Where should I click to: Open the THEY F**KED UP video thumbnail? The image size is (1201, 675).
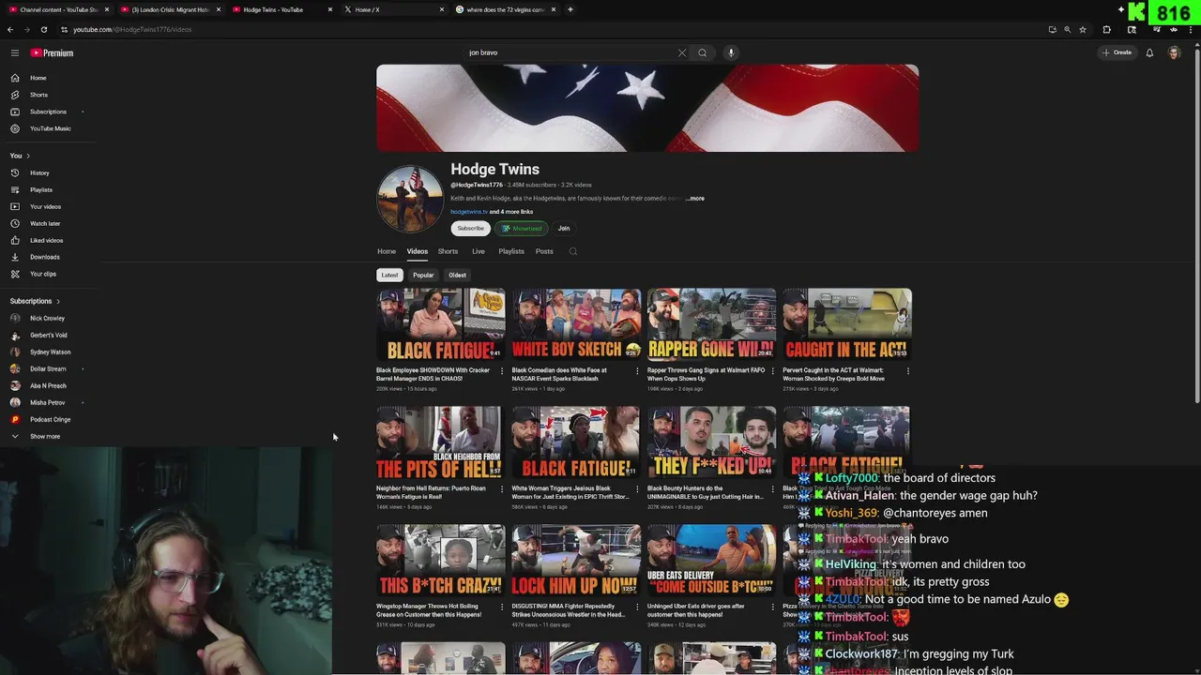tap(711, 442)
